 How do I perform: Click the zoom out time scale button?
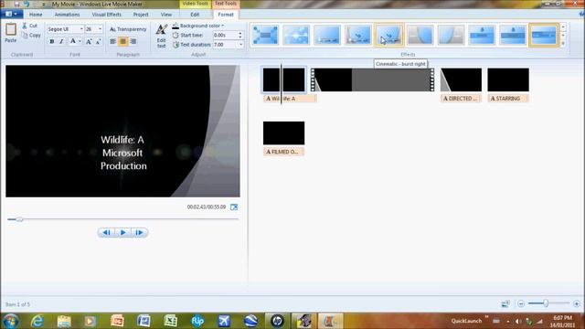point(521,303)
